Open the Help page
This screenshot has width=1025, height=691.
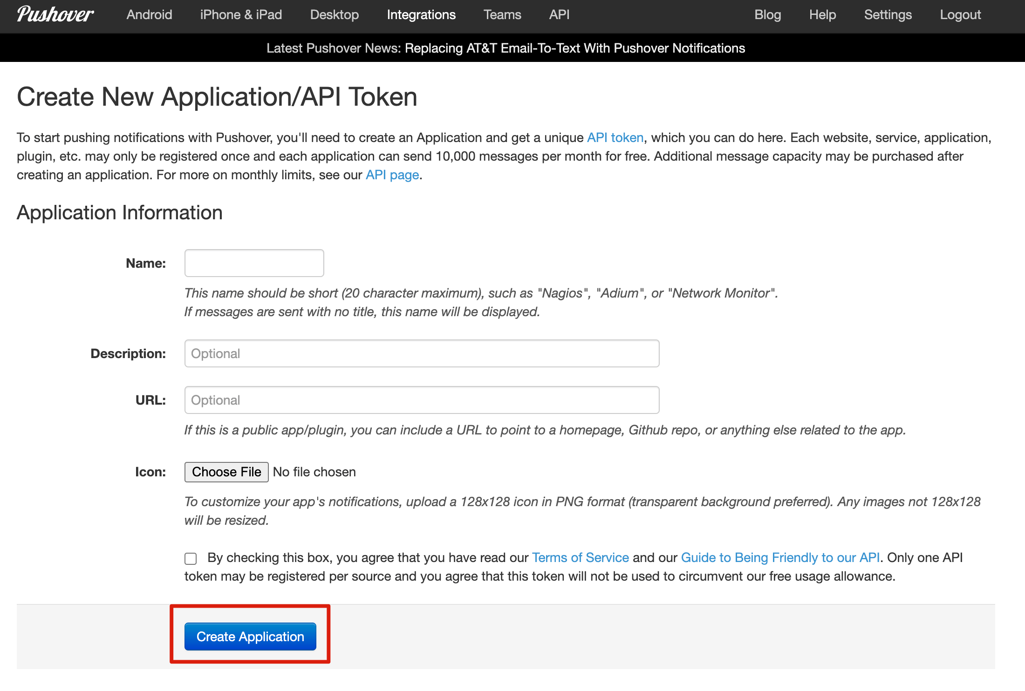pos(822,14)
